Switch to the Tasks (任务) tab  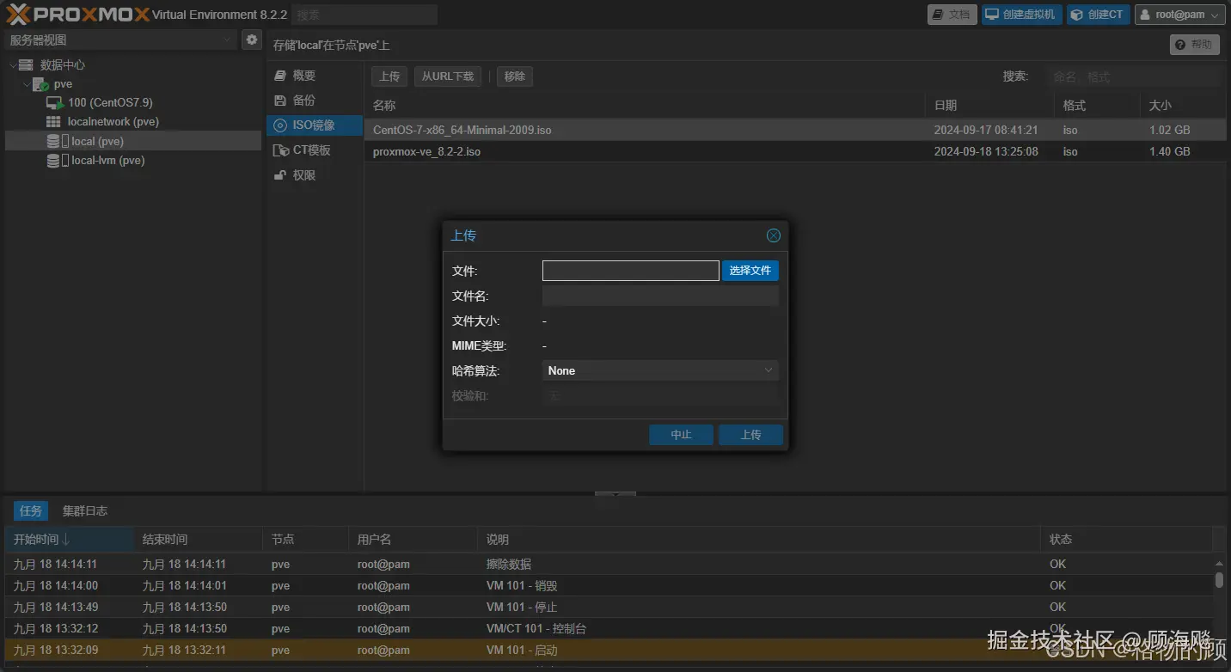(31, 510)
